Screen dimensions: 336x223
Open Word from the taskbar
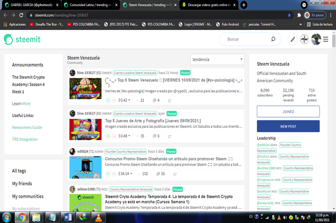[68, 217]
